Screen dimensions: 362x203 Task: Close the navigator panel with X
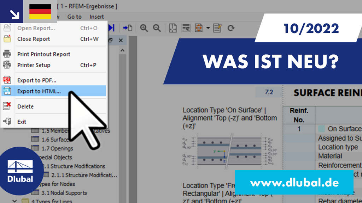(121, 40)
